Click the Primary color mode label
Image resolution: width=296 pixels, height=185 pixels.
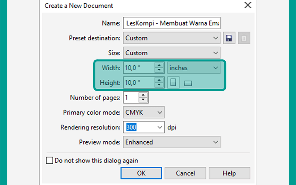pos(91,112)
